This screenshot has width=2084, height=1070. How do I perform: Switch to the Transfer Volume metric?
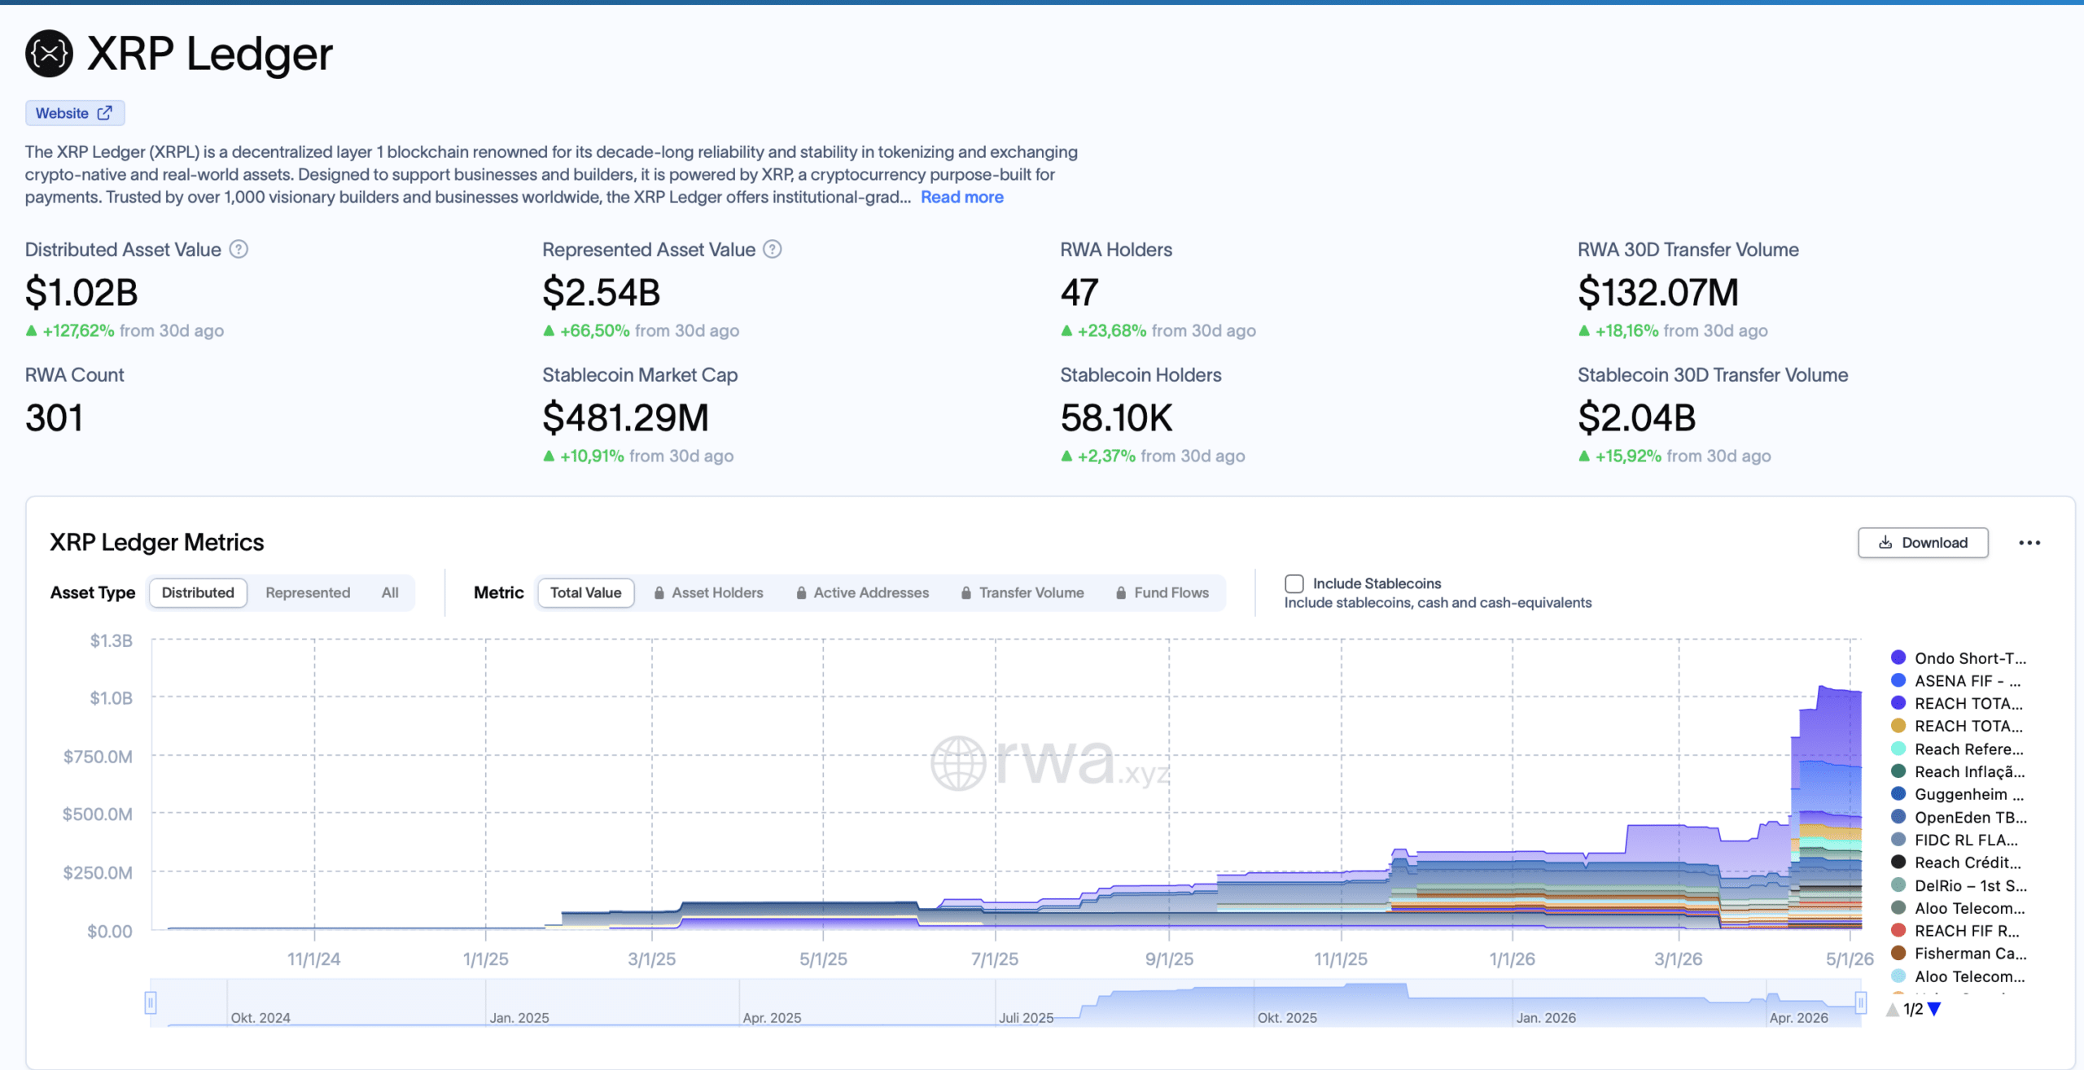[x=1022, y=593]
